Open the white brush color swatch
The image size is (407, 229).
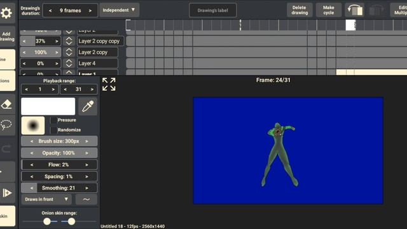point(48,106)
